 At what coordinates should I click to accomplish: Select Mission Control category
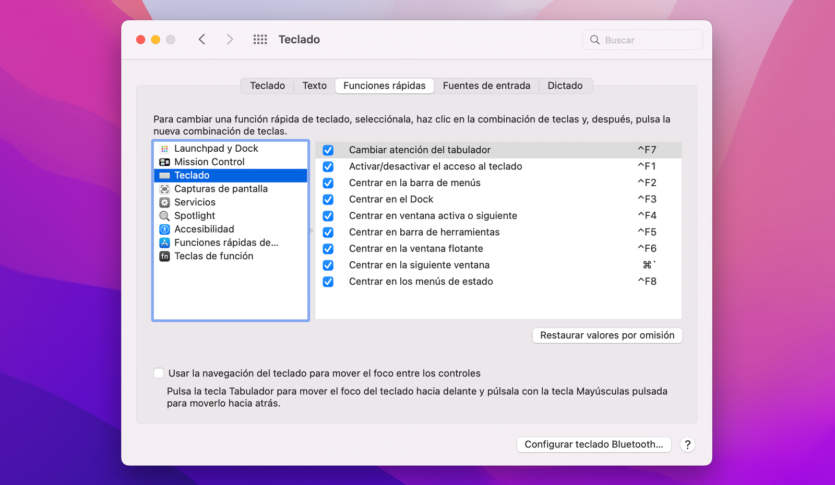point(231,162)
